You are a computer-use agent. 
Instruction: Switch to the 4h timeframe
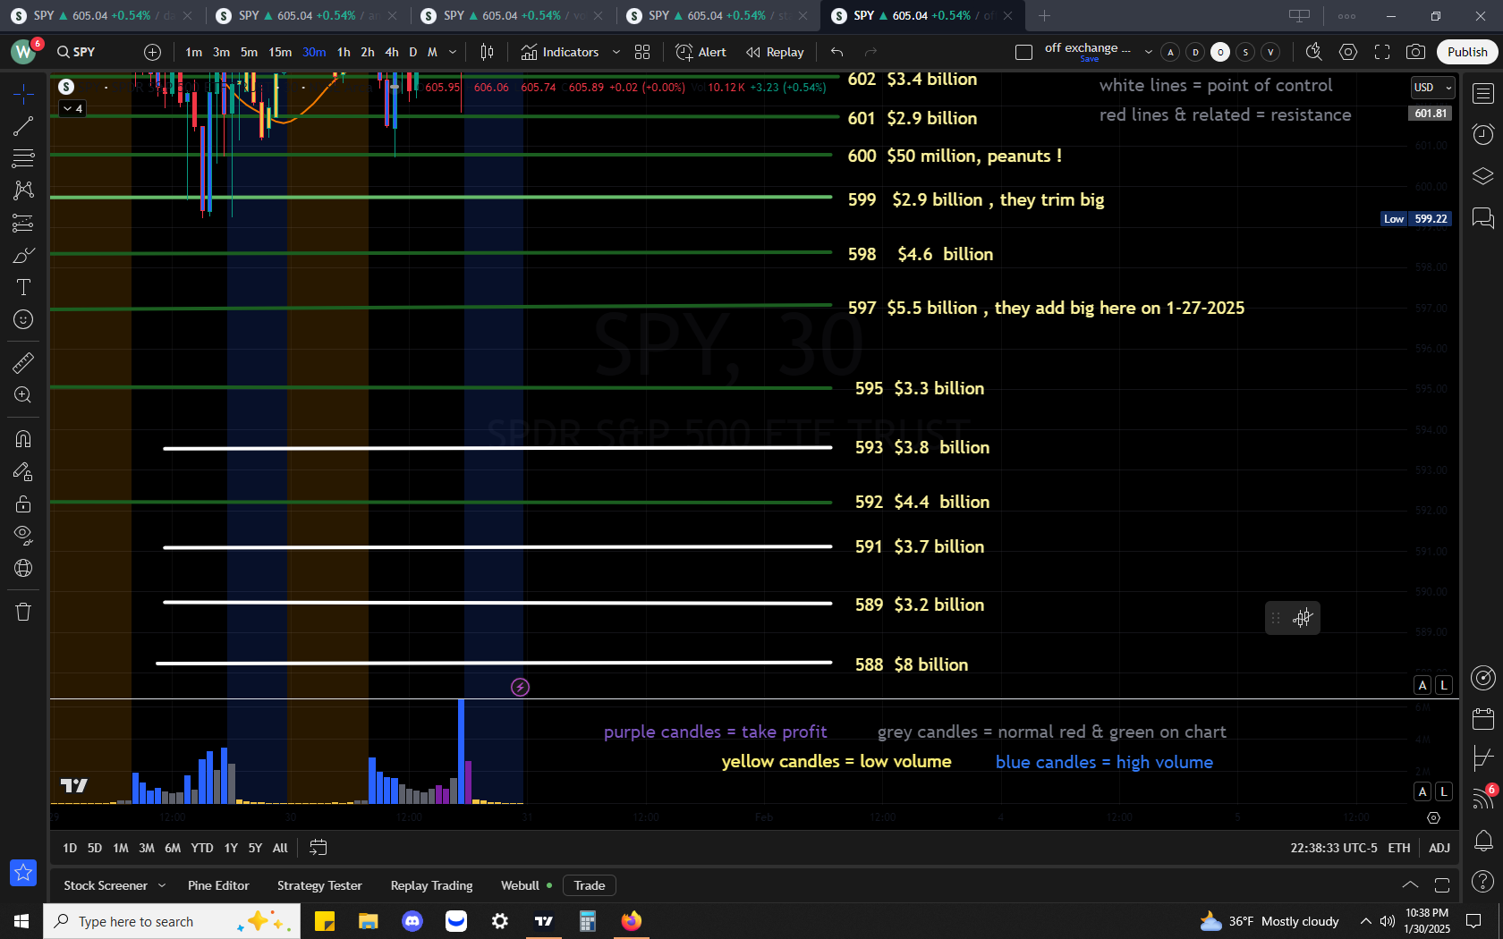392,52
